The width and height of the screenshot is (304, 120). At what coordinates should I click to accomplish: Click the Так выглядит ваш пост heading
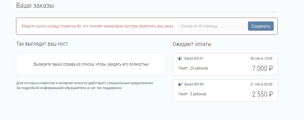(42, 44)
